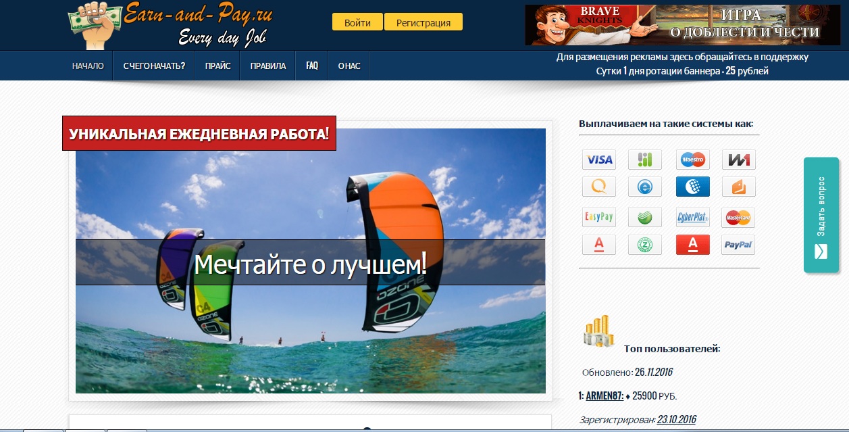This screenshot has width=849, height=432.
Task: Open the 'FAQ' menu item
Action: [312, 66]
